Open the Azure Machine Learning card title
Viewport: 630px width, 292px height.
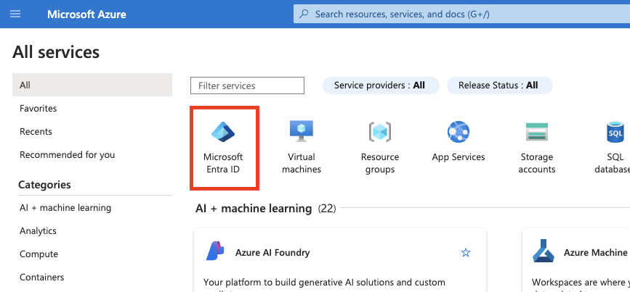(597, 253)
